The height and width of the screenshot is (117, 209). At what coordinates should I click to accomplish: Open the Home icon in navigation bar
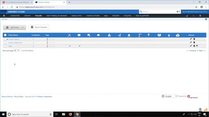point(4,16)
